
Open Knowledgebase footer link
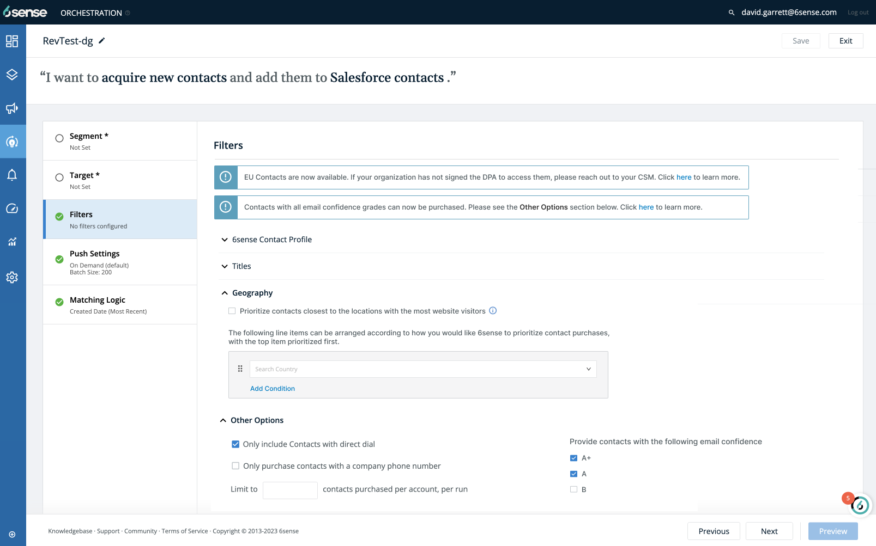[x=70, y=531]
